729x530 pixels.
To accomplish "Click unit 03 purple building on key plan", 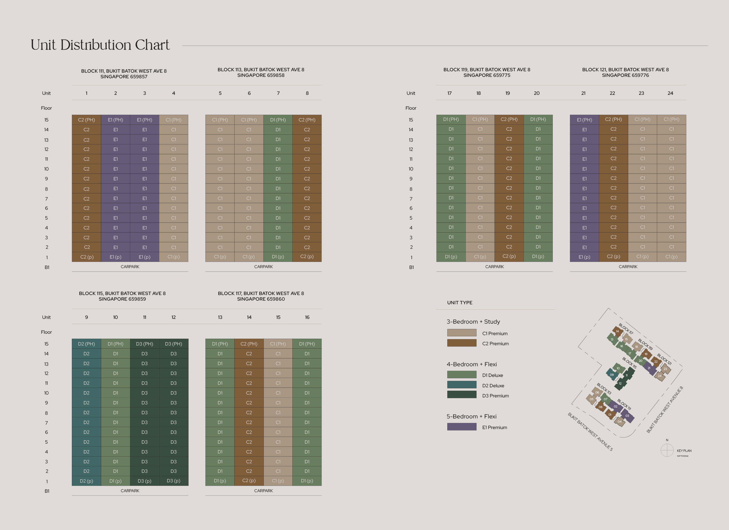I will point(627,416).
